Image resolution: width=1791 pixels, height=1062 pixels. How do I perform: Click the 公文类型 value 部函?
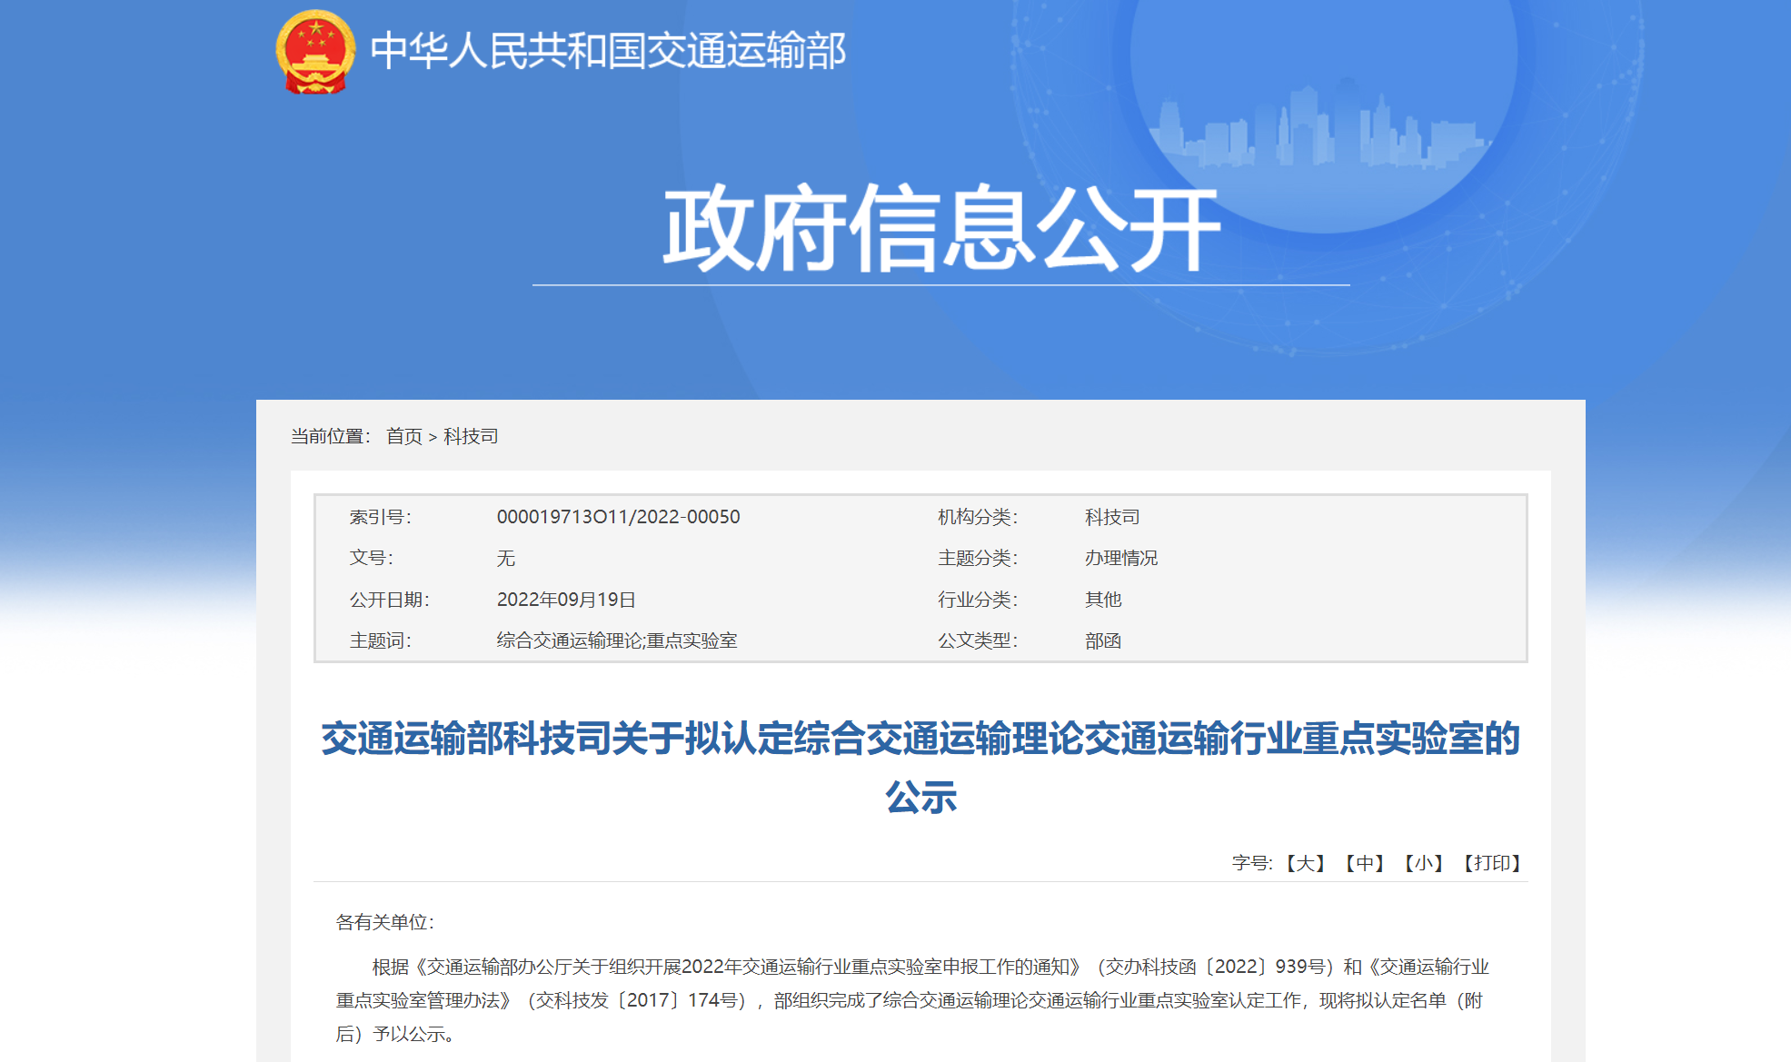pos(1102,641)
